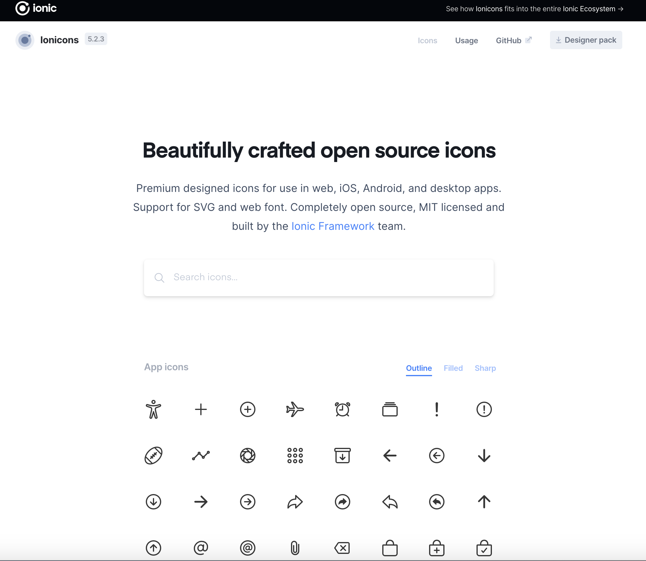Select the American football icon
Screen dimensions: 646x561
[x=153, y=456]
